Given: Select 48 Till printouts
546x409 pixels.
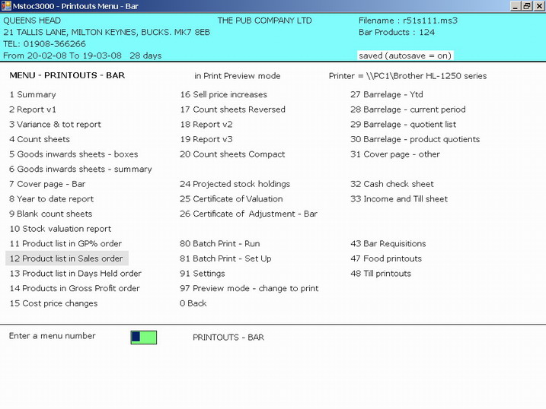Looking at the screenshot, I should (381, 274).
